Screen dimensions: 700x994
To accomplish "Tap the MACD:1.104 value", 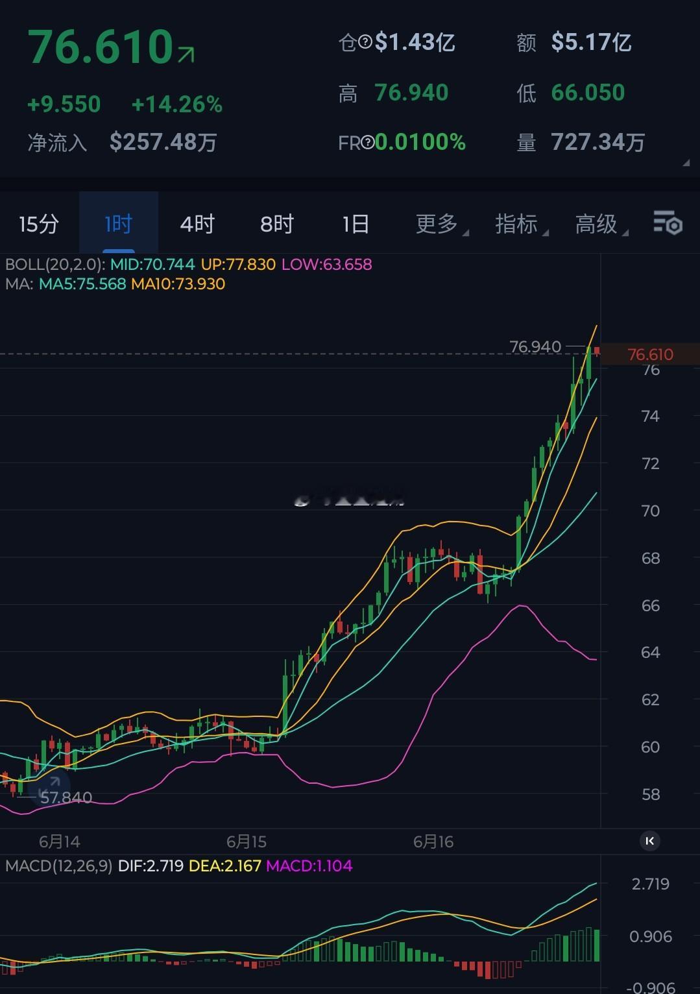I will pyautogui.click(x=309, y=866).
